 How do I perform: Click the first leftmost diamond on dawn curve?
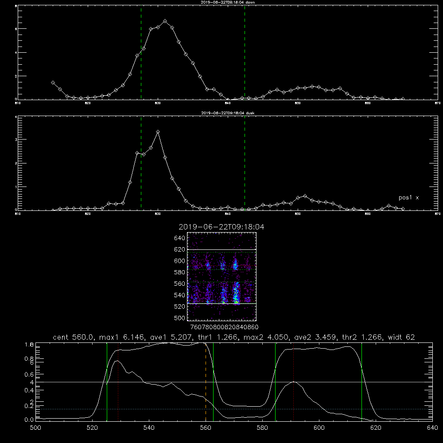(x=53, y=82)
